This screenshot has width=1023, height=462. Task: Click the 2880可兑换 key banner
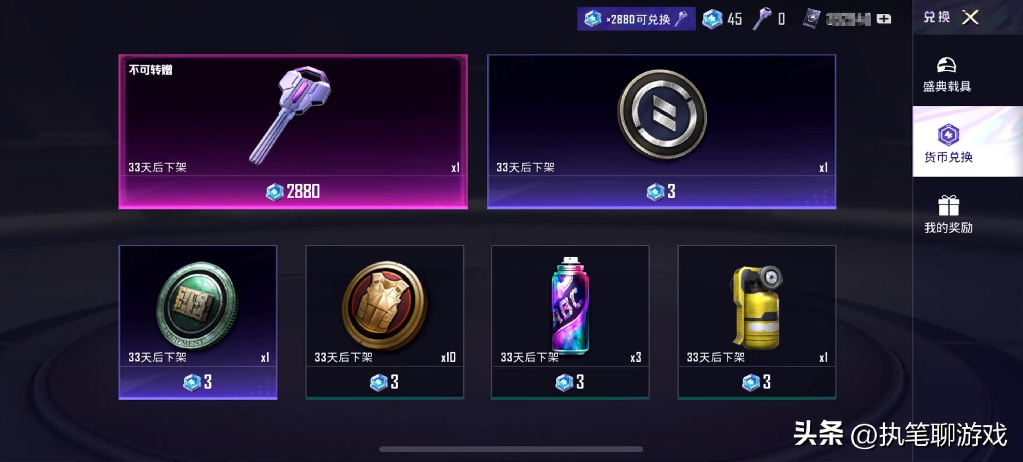[636, 19]
